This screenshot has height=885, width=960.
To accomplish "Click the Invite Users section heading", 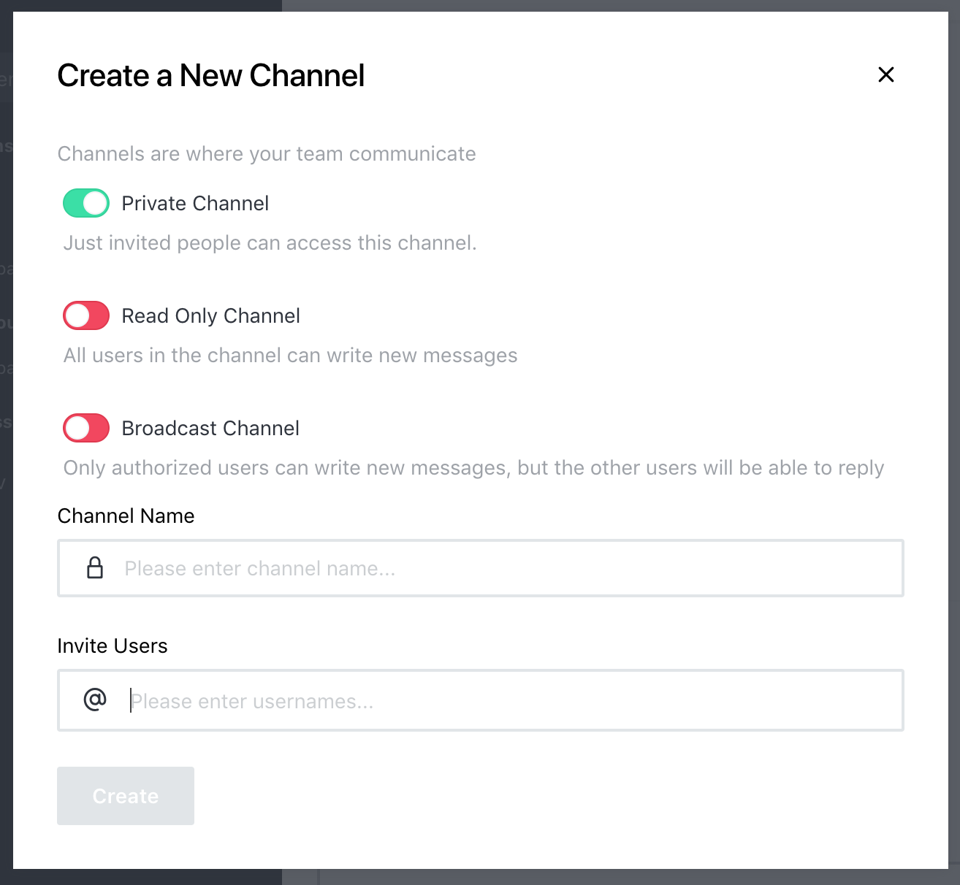I will [x=113, y=645].
